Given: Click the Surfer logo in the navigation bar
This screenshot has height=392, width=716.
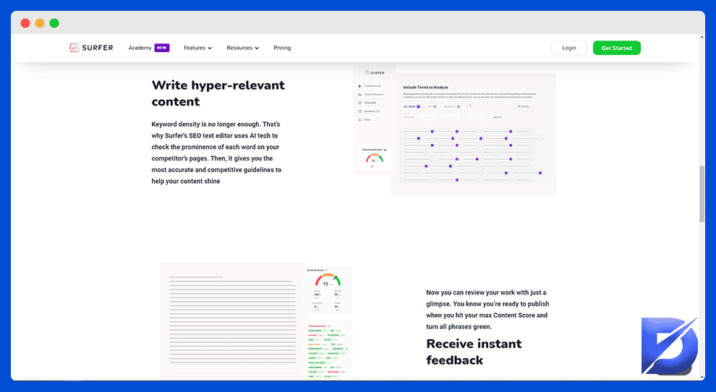Looking at the screenshot, I should click(x=91, y=48).
